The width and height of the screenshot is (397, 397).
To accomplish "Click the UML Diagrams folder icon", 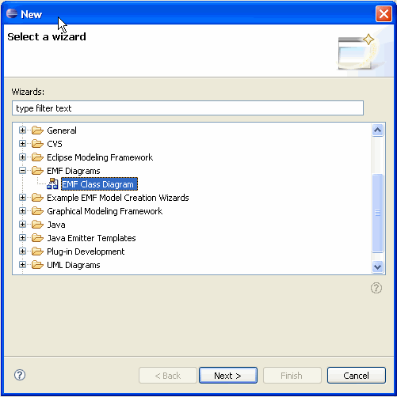I will [x=37, y=265].
